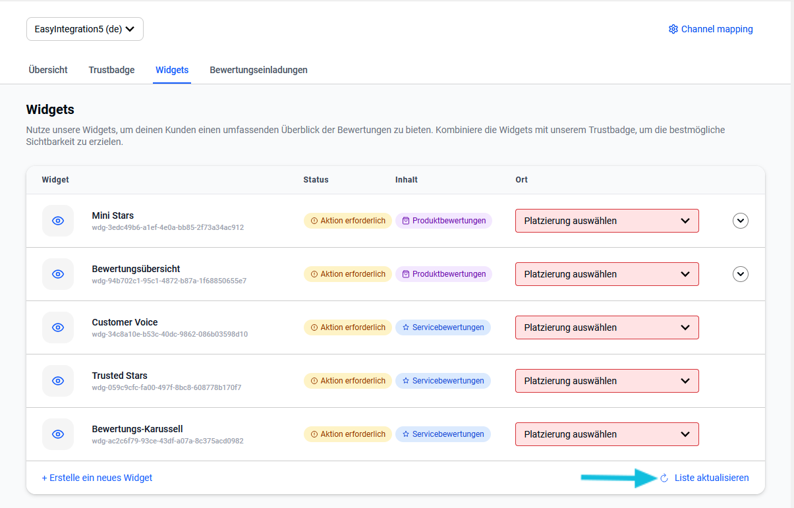
Task: Toggle preview eye for Bewertungs-Karussell widget
Action: pyautogui.click(x=58, y=434)
